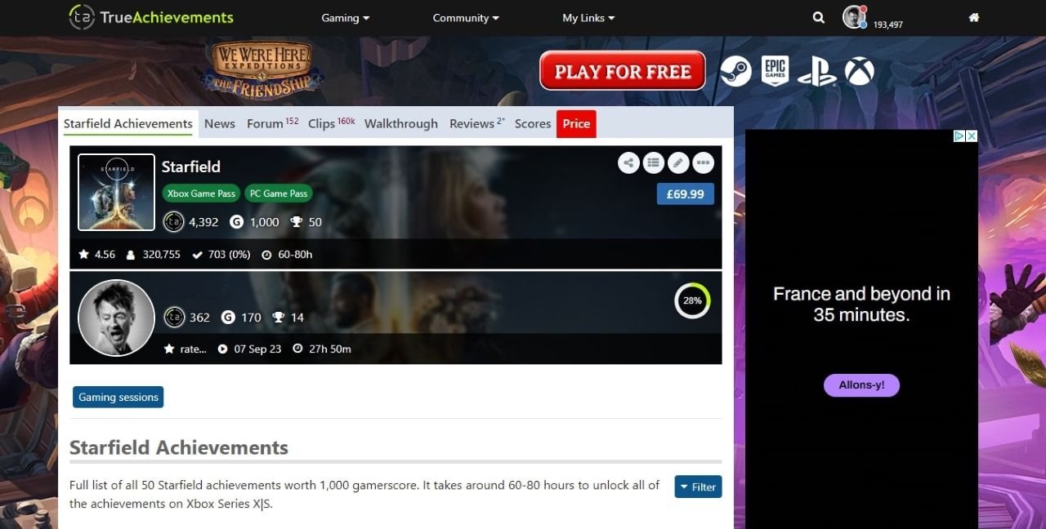The height and width of the screenshot is (529, 1046).
Task: Open Gaming sessions
Action: point(118,397)
